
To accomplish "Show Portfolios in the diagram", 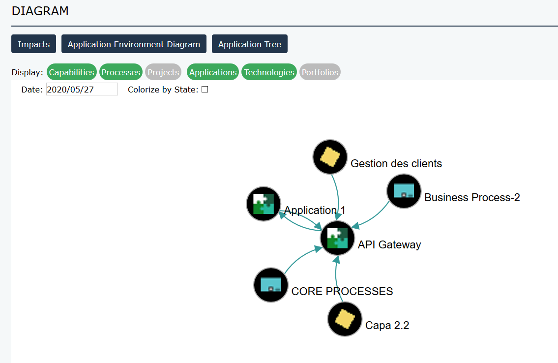I will coord(320,72).
